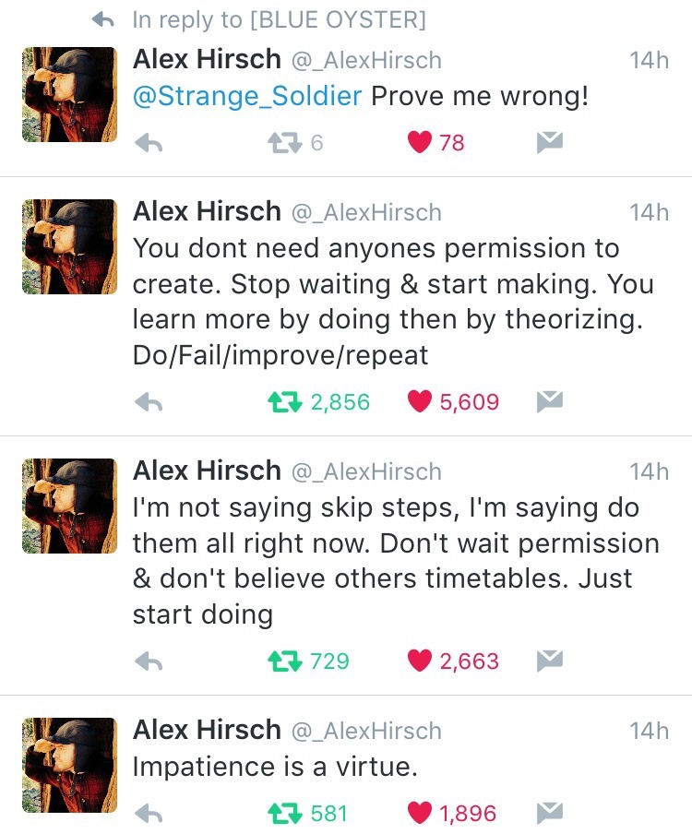Tap the heart showing 5,609 likes

[x=420, y=402]
